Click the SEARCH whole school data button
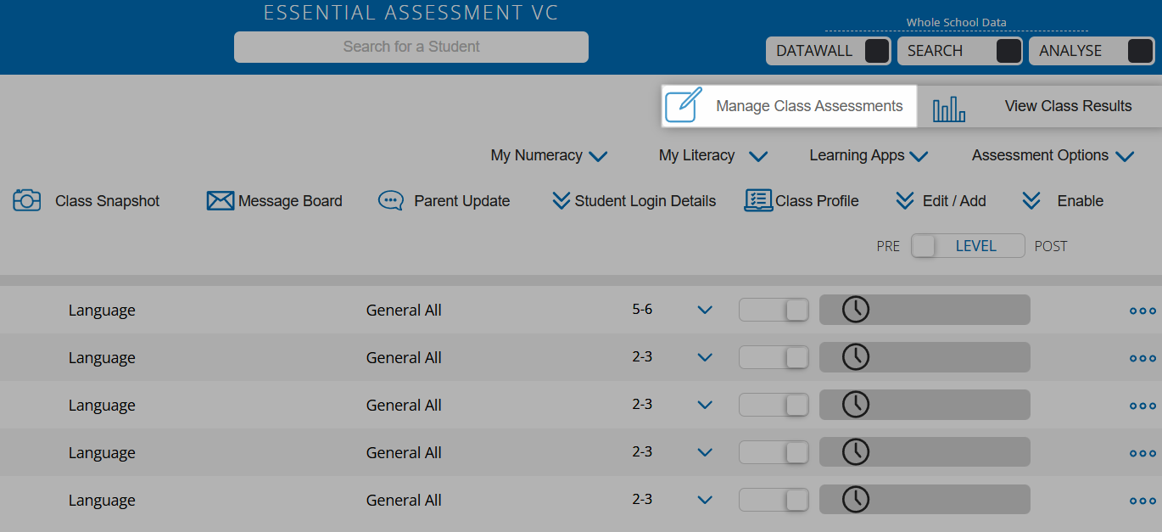Screen dimensions: 1162x532 (x=960, y=51)
